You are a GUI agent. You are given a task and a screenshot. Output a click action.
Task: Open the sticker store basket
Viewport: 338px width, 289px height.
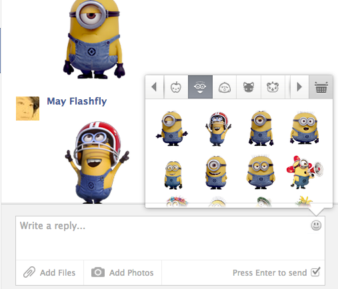pos(321,87)
